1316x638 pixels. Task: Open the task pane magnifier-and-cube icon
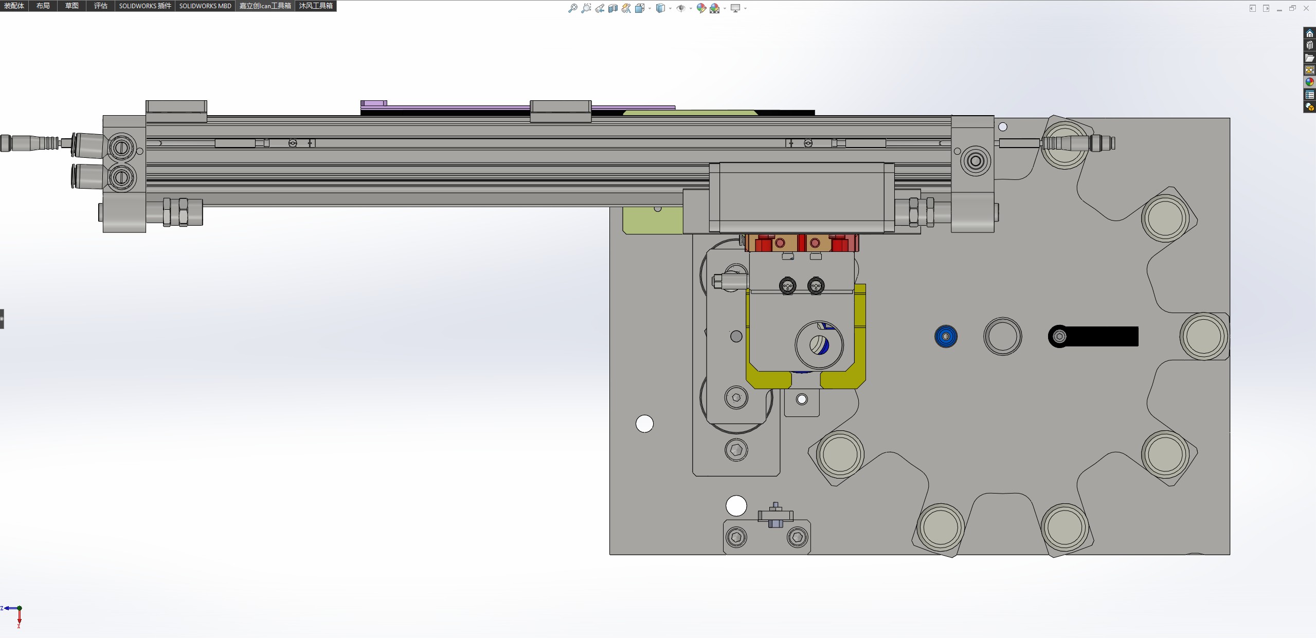pos(1309,107)
